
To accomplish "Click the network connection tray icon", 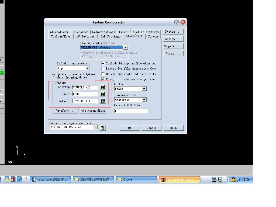I will (238, 180).
